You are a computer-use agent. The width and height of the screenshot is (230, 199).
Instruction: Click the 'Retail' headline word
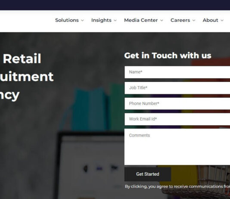[x=22, y=59]
